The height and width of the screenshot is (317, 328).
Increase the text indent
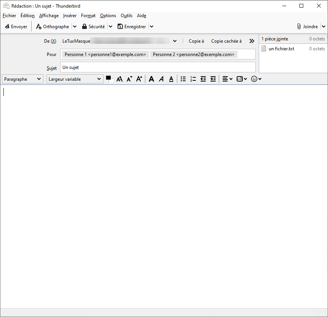(213, 79)
